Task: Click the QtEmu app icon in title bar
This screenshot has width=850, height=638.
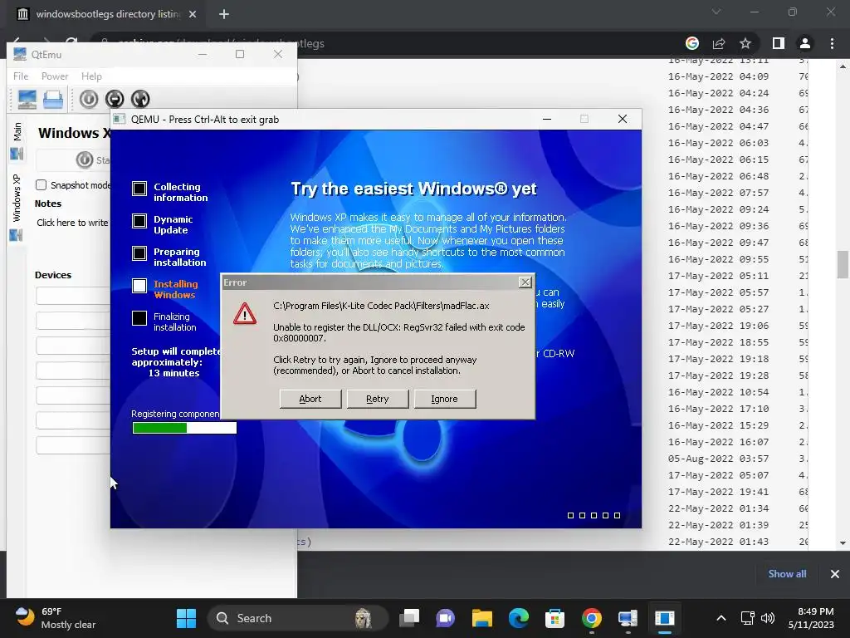Action: pyautogui.click(x=20, y=54)
